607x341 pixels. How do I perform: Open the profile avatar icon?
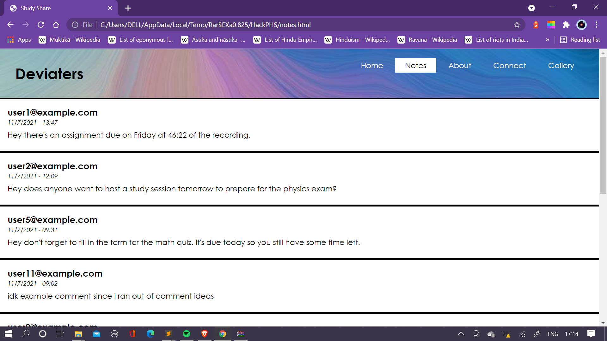(581, 25)
